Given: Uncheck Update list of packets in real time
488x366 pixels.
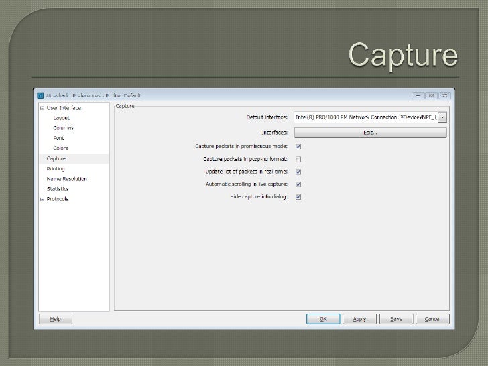Looking at the screenshot, I should (x=298, y=172).
